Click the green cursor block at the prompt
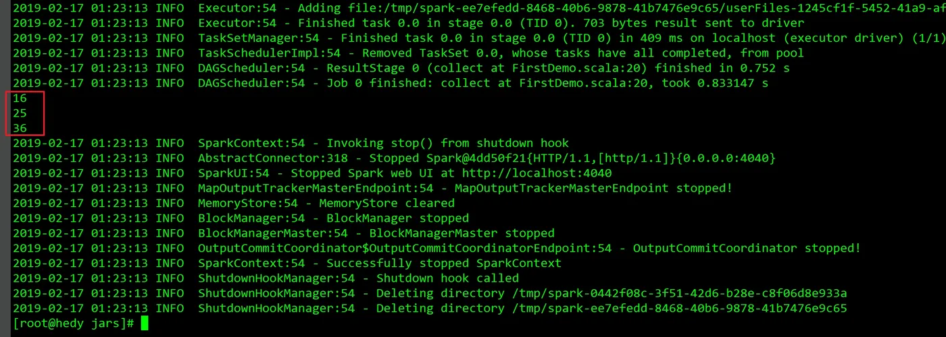This screenshot has width=946, height=337. 143,324
